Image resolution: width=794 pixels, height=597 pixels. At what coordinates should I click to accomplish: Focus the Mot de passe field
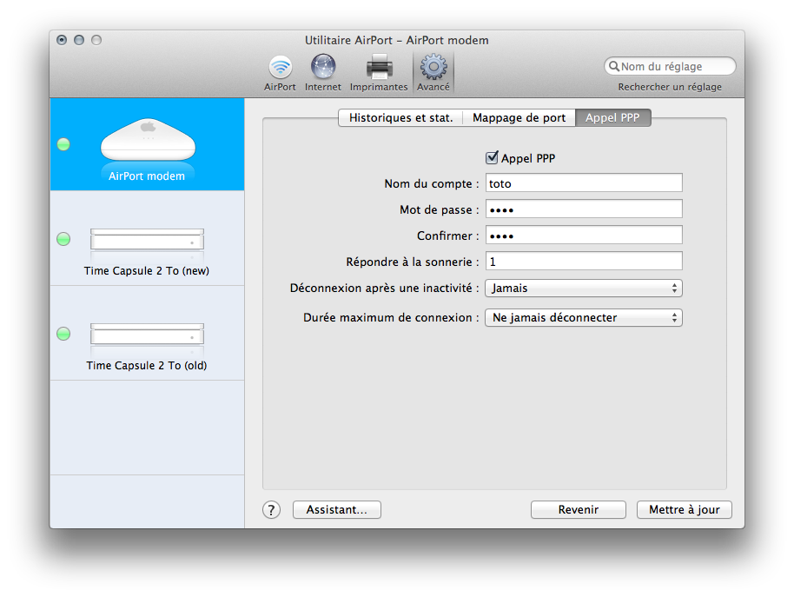[584, 209]
